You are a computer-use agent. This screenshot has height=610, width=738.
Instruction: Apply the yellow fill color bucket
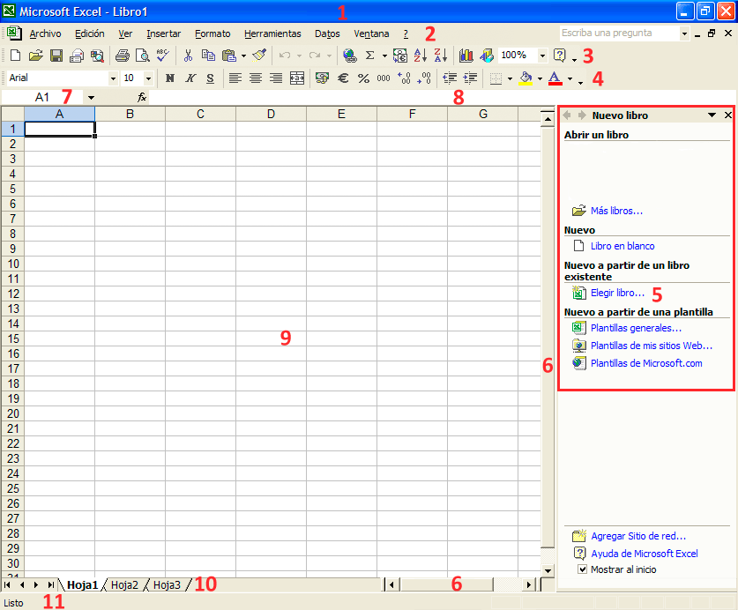click(526, 78)
